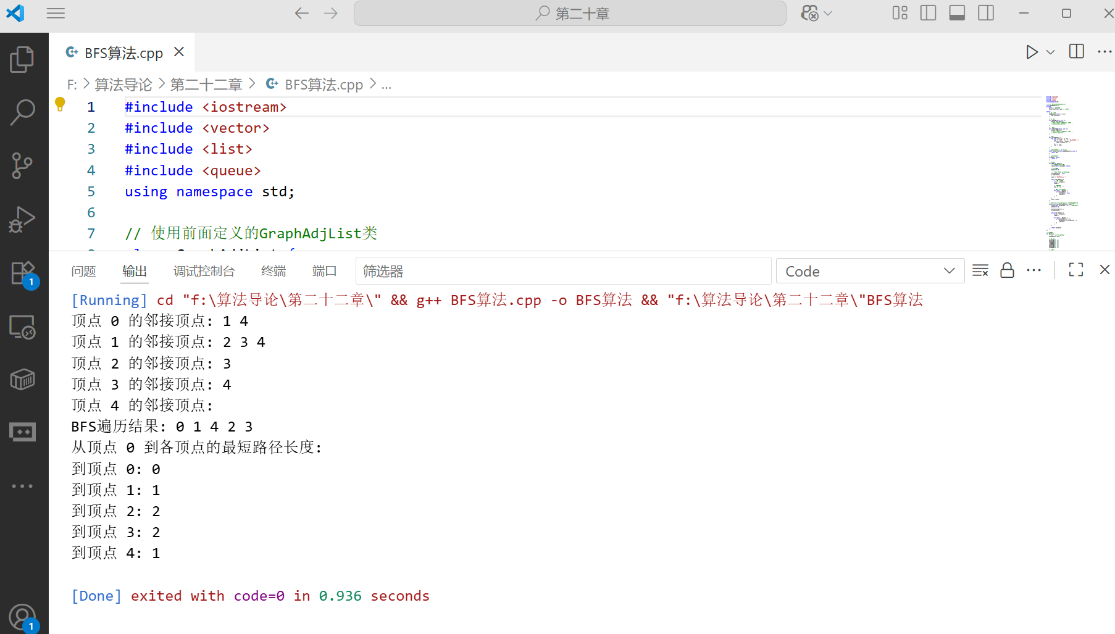Screen dimensions: 1115x634
Task: Open the activity bar icon below the box icon
Action: [22, 432]
